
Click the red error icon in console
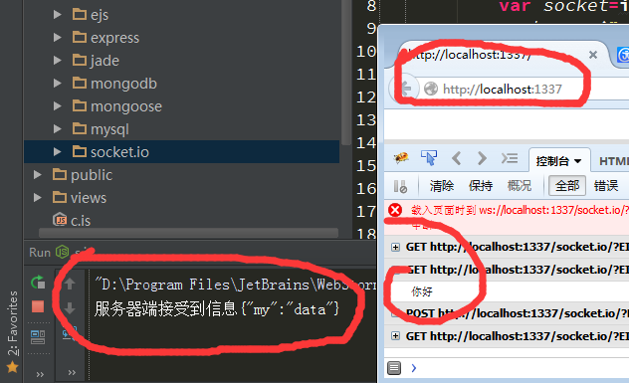click(395, 210)
